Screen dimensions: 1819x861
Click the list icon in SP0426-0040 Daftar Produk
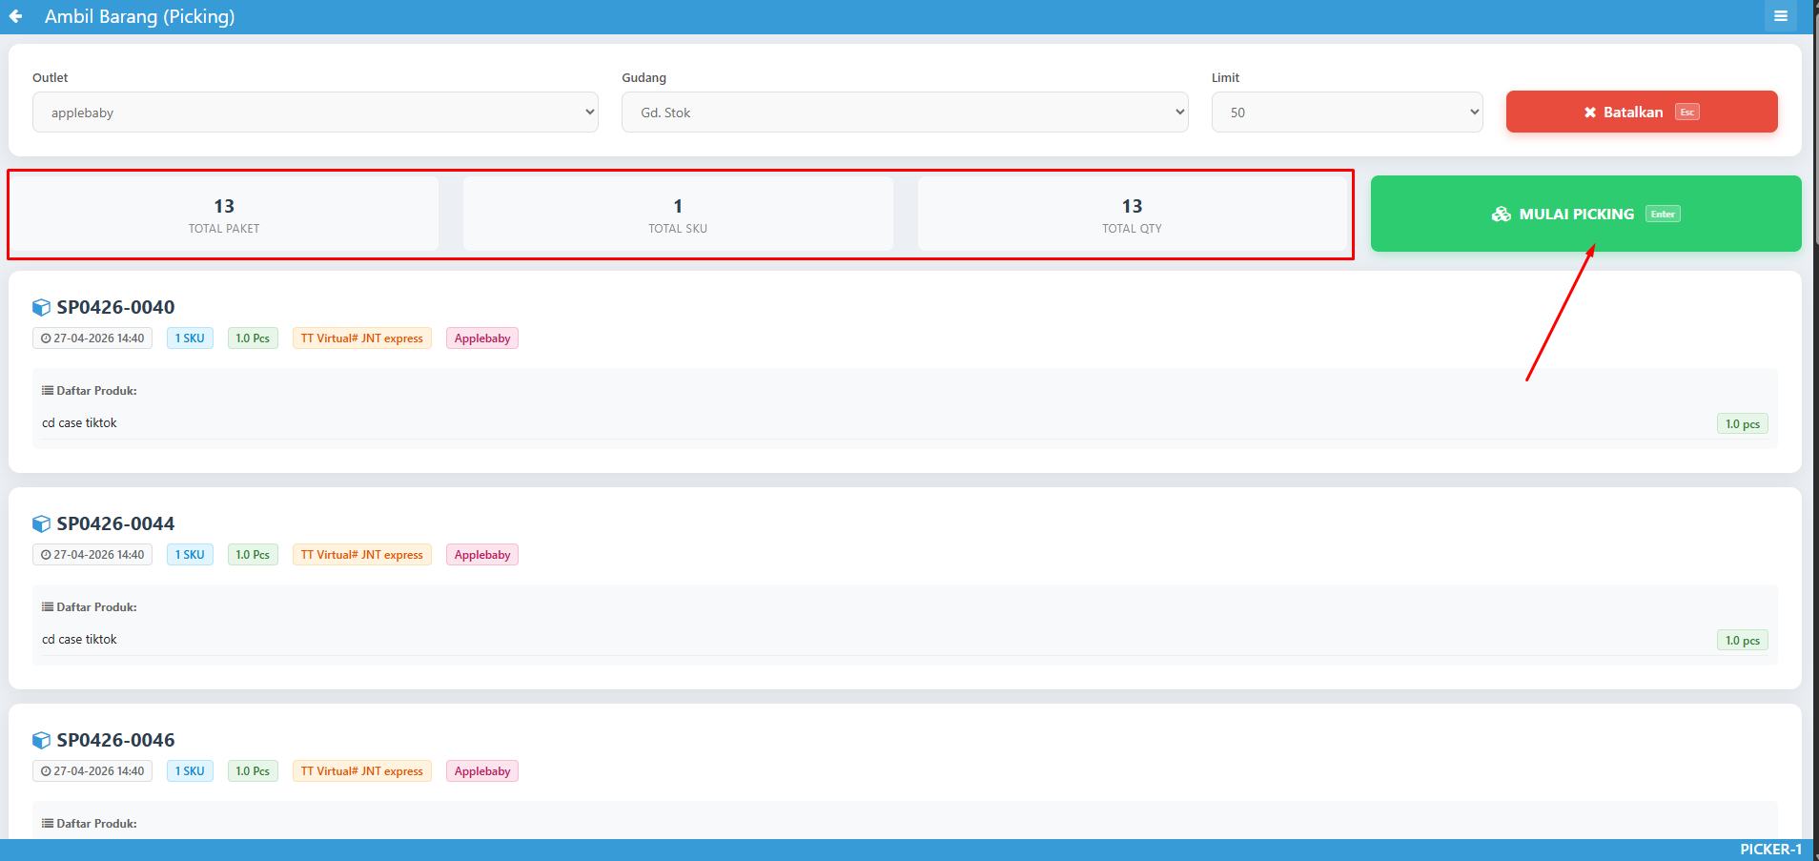pos(48,390)
